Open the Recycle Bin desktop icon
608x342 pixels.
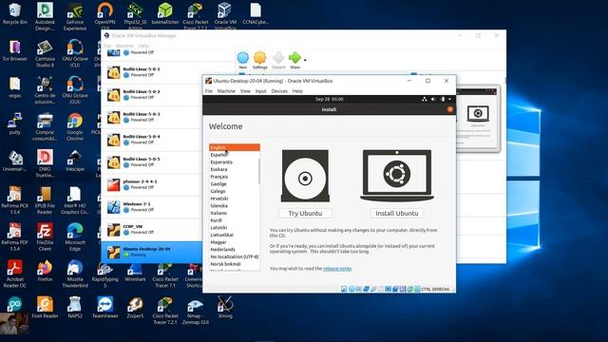click(x=15, y=13)
